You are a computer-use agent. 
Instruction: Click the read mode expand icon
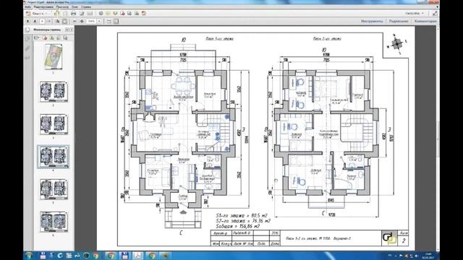click(x=435, y=14)
